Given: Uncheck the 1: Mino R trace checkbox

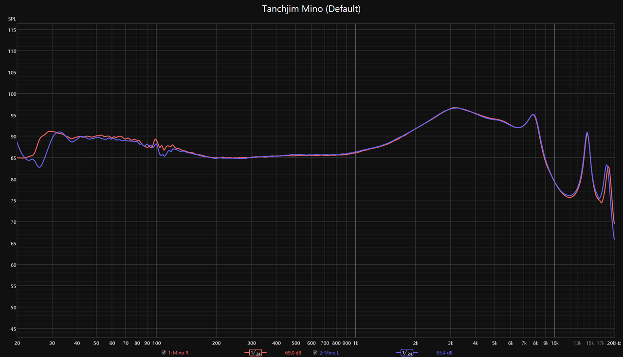Looking at the screenshot, I should [164, 353].
